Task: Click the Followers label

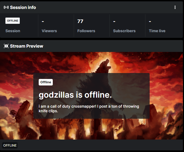Action: pyautogui.click(x=86, y=31)
